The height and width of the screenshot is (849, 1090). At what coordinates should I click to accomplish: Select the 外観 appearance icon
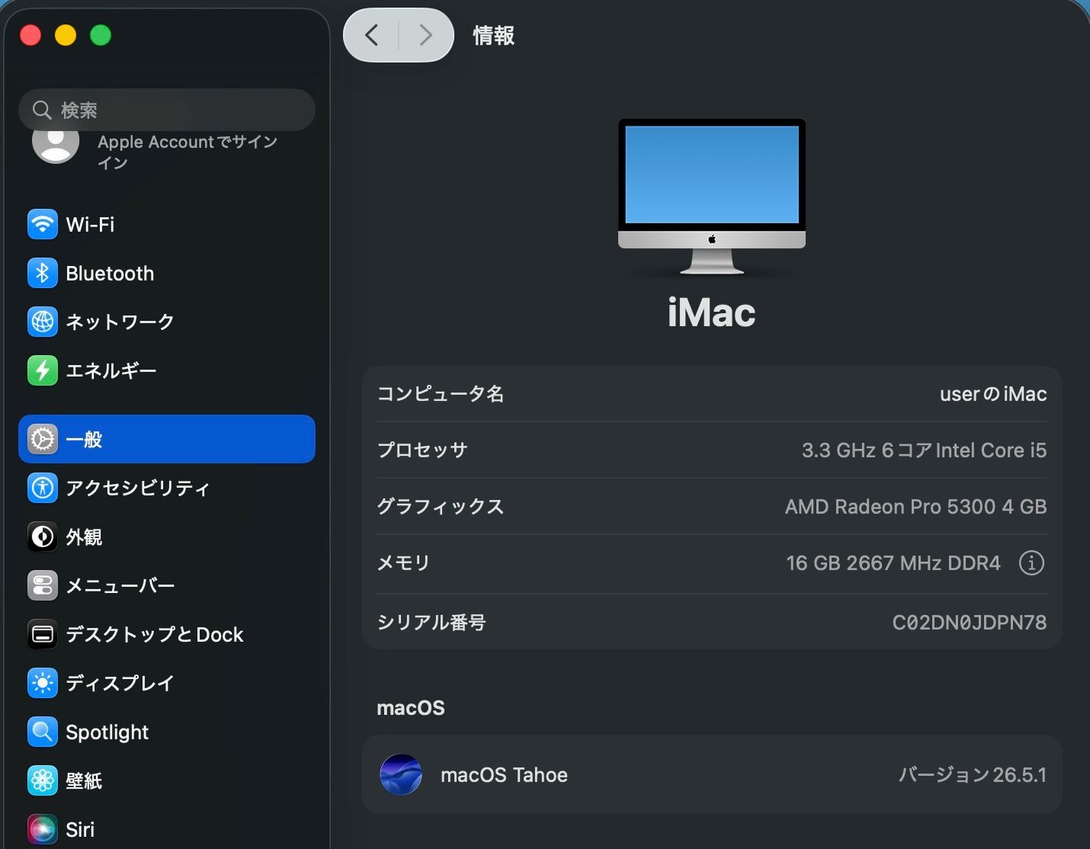click(x=43, y=537)
